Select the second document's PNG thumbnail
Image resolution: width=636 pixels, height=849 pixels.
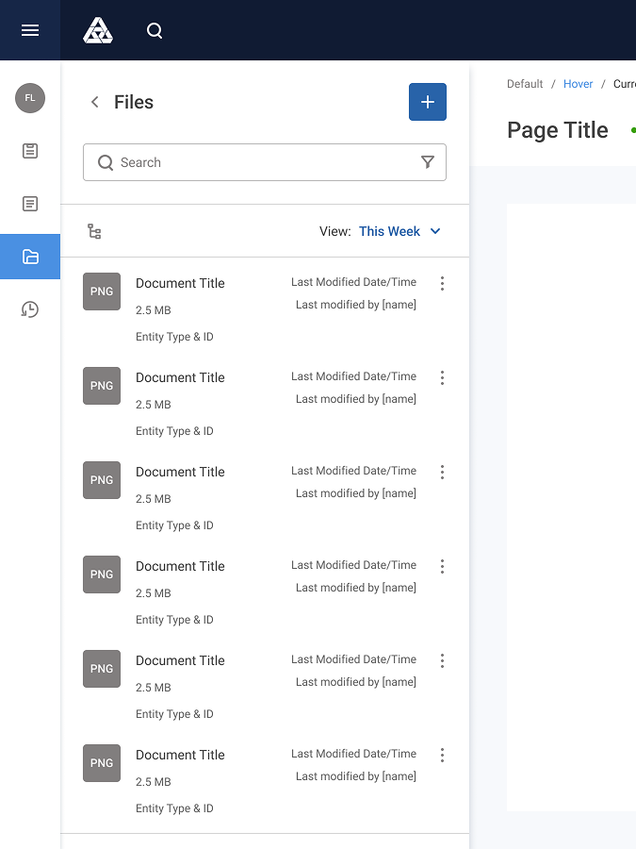102,386
